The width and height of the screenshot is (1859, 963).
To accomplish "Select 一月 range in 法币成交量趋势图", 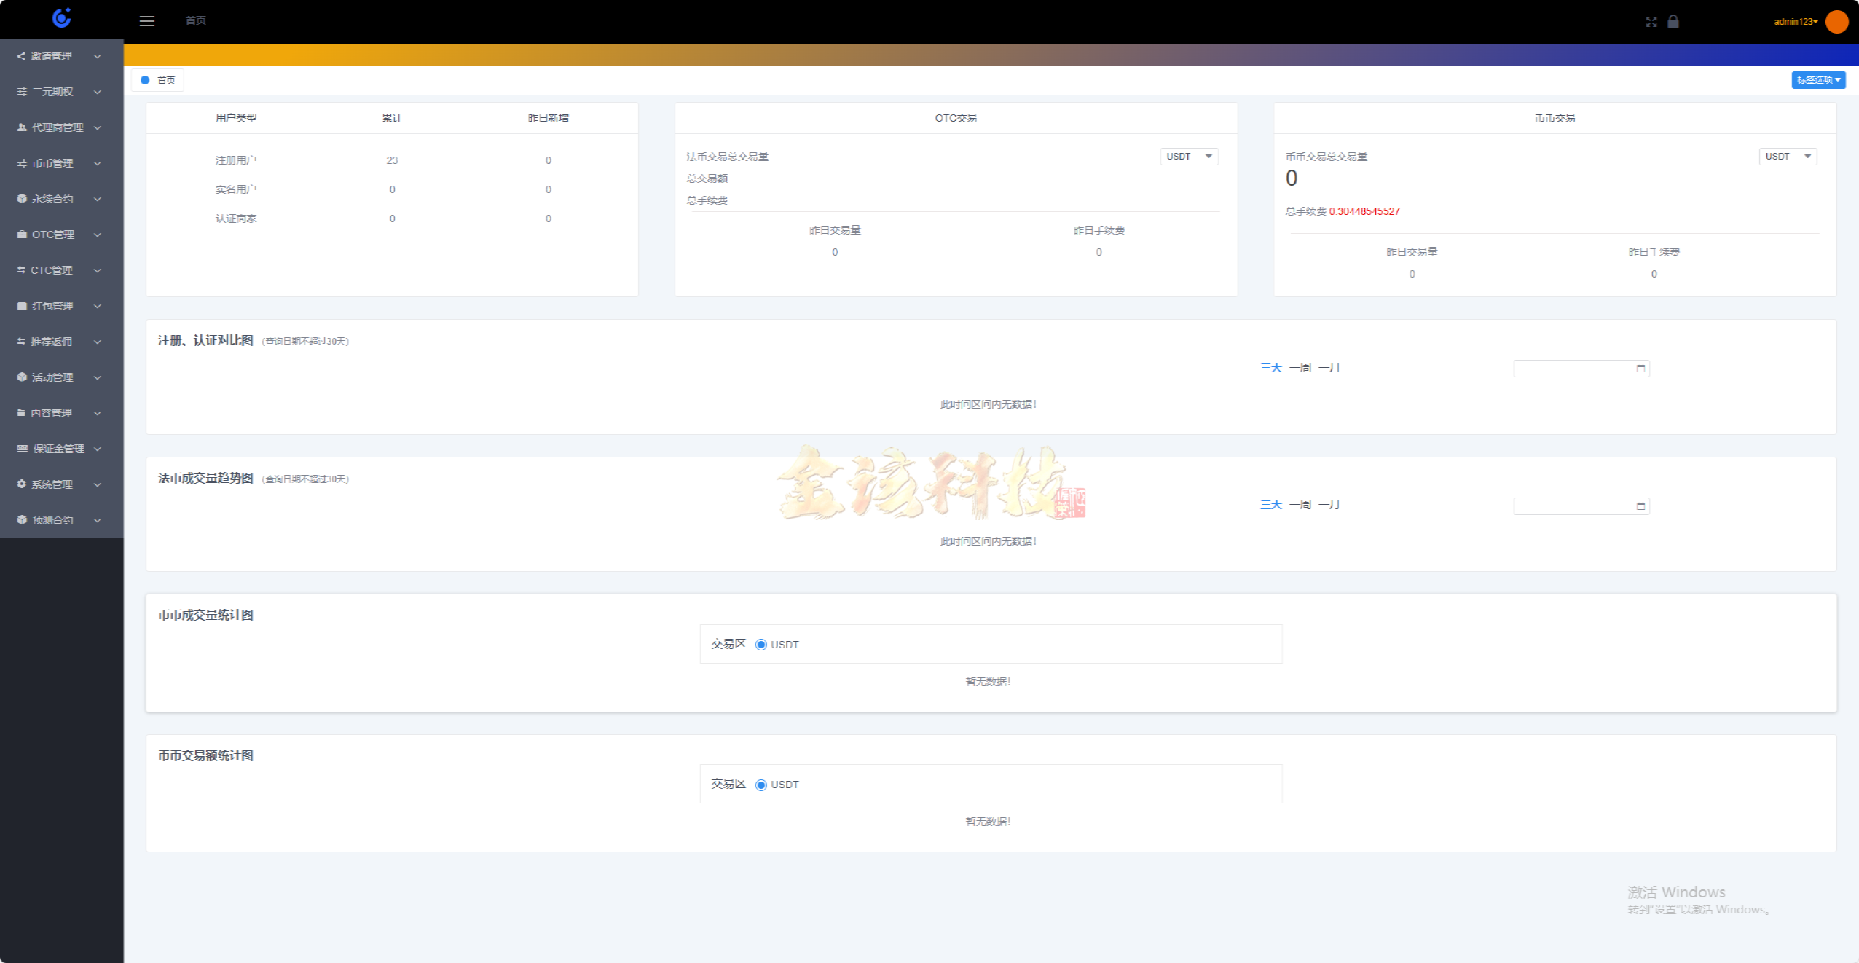I will [x=1329, y=505].
